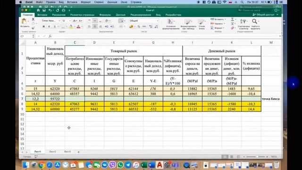The image size is (302, 170).
Task: Open Find and Select magnifier tool
Action: tap(255, 24)
